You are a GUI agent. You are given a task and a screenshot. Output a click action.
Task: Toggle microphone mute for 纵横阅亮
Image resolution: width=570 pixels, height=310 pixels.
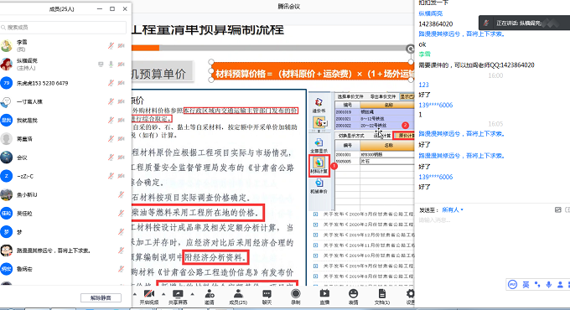click(x=111, y=65)
